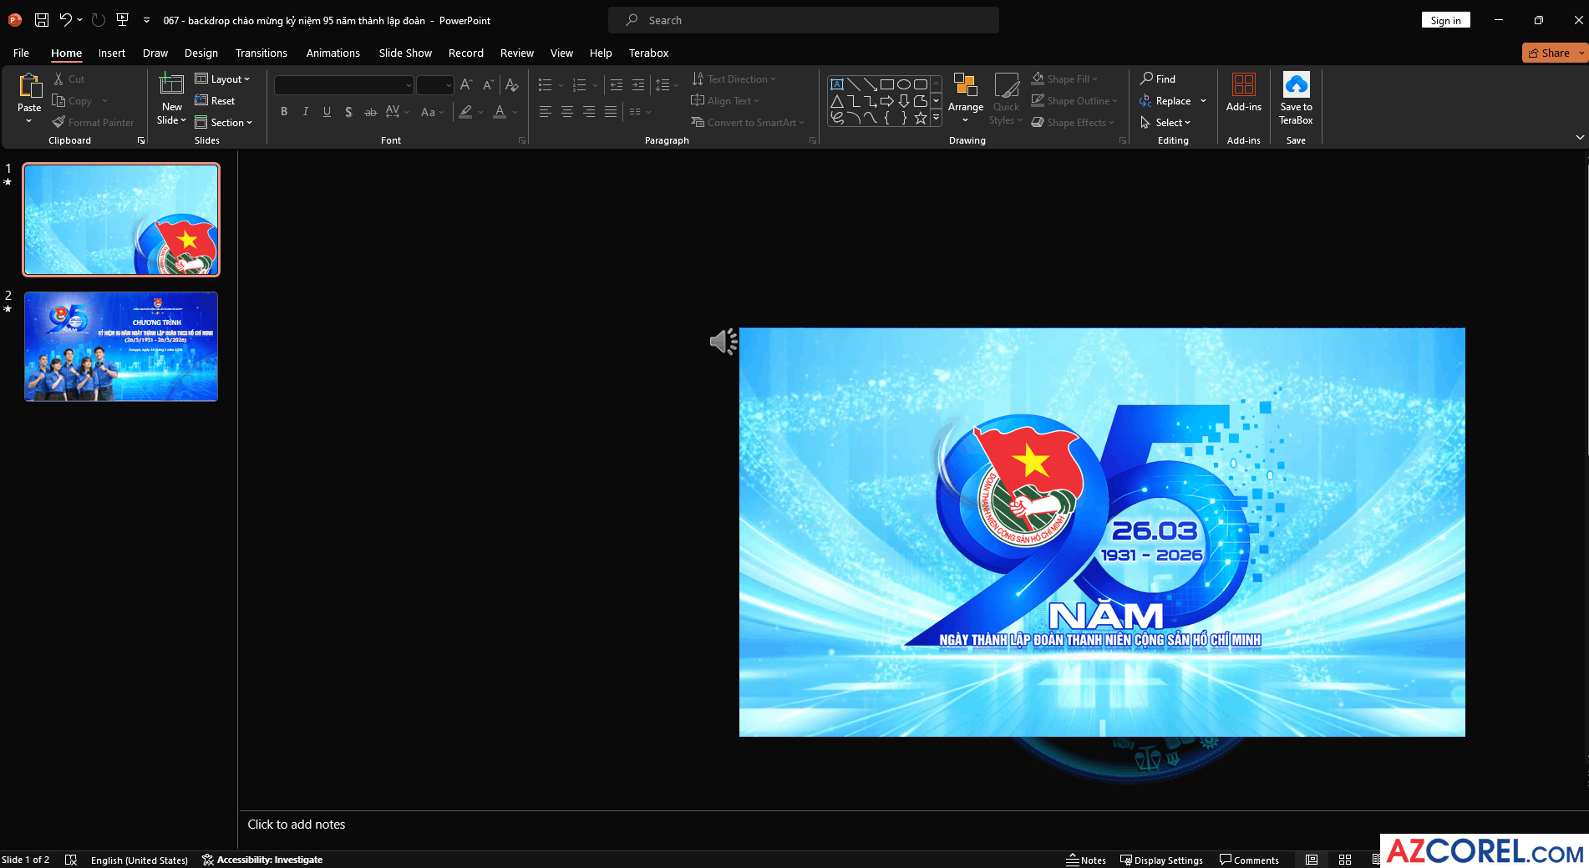This screenshot has width=1589, height=868.
Task: Expand the Layout dropdown
Action: [x=223, y=79]
